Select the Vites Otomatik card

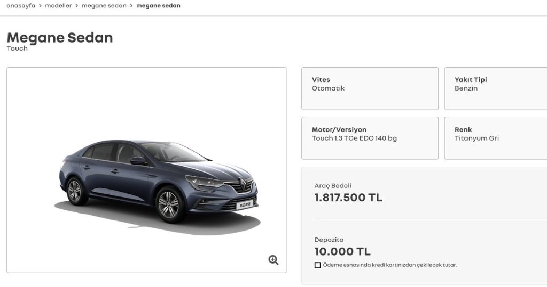(x=370, y=88)
